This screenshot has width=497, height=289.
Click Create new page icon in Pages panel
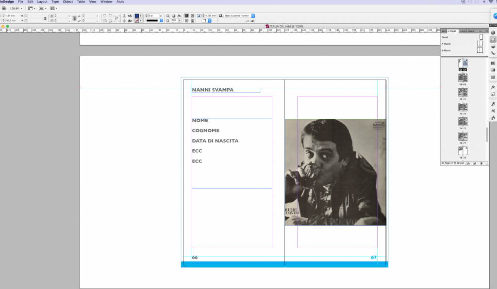point(475,163)
